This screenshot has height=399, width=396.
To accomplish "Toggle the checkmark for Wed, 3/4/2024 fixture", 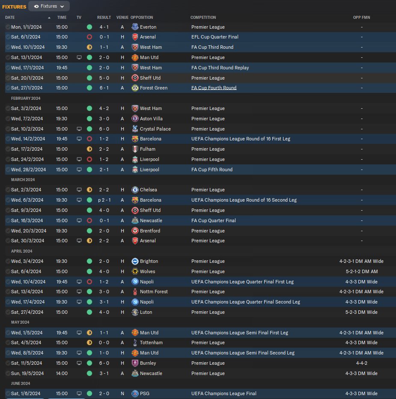I will tap(8, 261).
